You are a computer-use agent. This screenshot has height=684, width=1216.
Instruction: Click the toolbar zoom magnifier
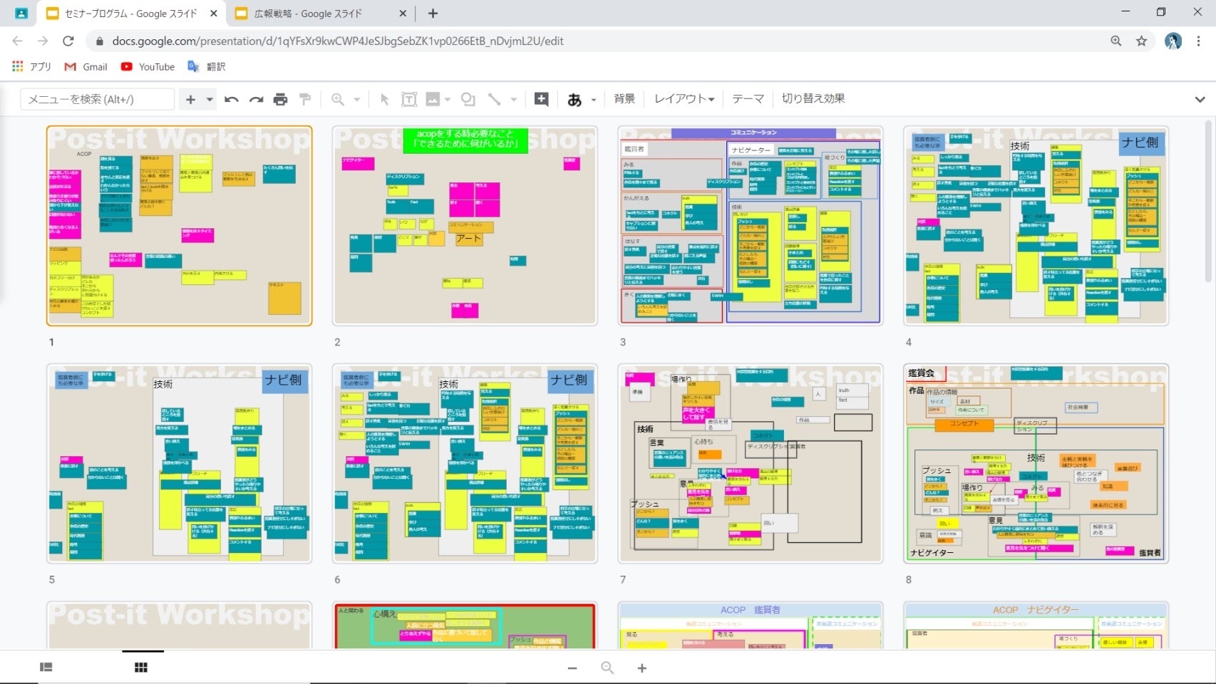pyautogui.click(x=338, y=99)
